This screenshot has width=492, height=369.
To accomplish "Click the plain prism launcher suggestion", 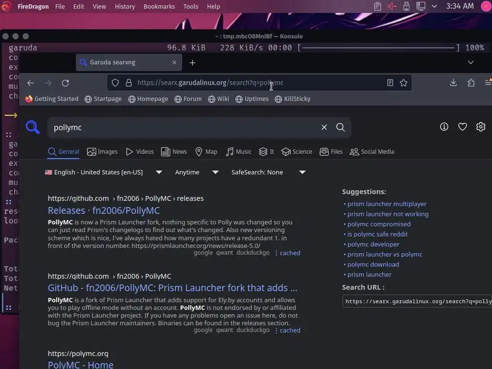I will pyautogui.click(x=369, y=274).
